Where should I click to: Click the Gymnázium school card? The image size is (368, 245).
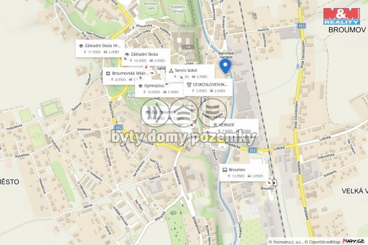[x=159, y=88]
